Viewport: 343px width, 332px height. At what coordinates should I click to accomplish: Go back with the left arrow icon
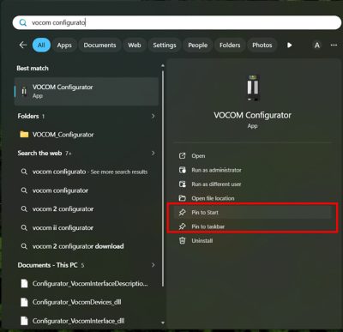23,45
